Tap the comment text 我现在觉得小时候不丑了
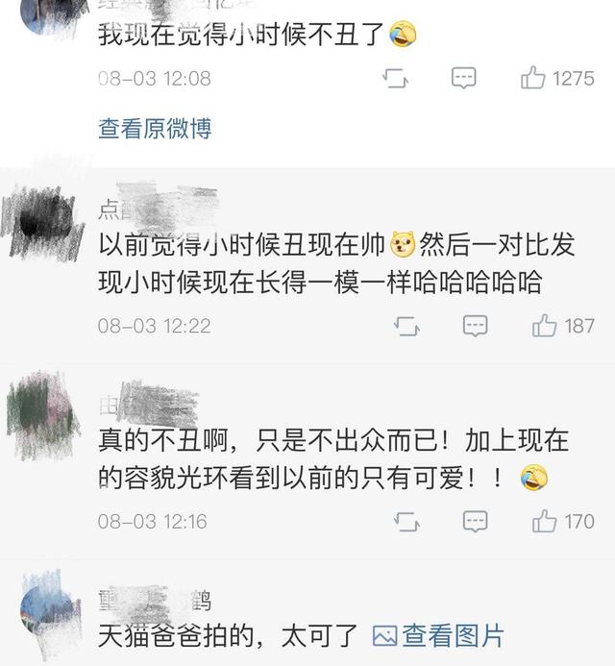The width and height of the screenshot is (615, 666). (x=241, y=34)
